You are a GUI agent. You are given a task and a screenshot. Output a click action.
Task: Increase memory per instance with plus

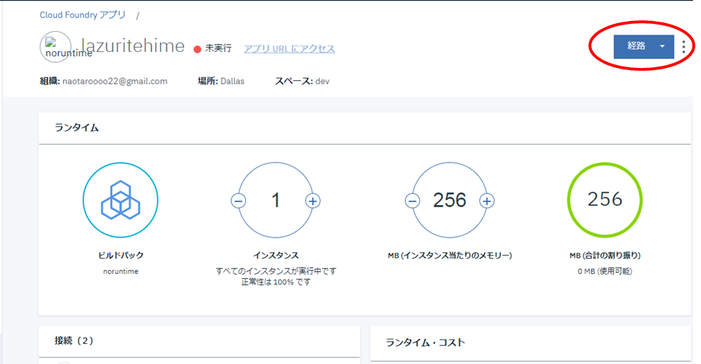coord(487,201)
